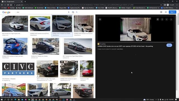Open Google settings gear icon
This screenshot has height=101, width=179.
(161, 12)
